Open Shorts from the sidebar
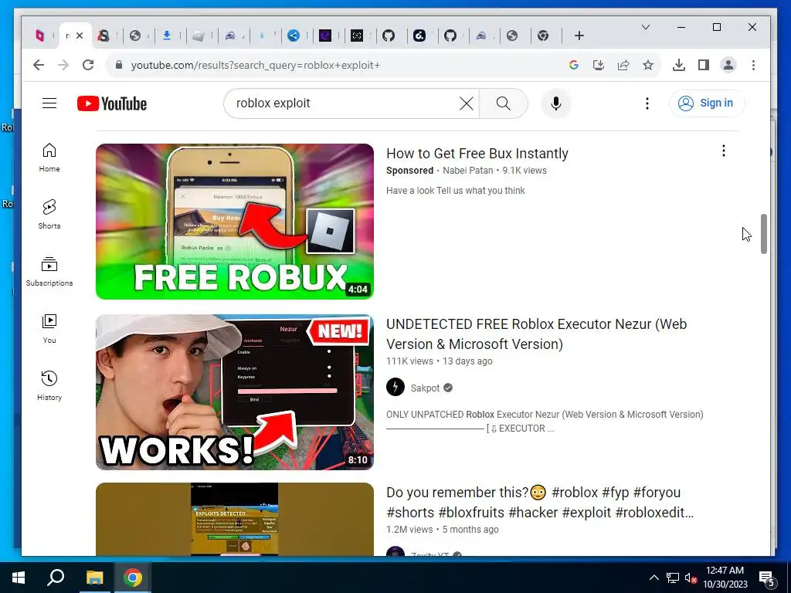This screenshot has width=791, height=593. click(x=49, y=215)
